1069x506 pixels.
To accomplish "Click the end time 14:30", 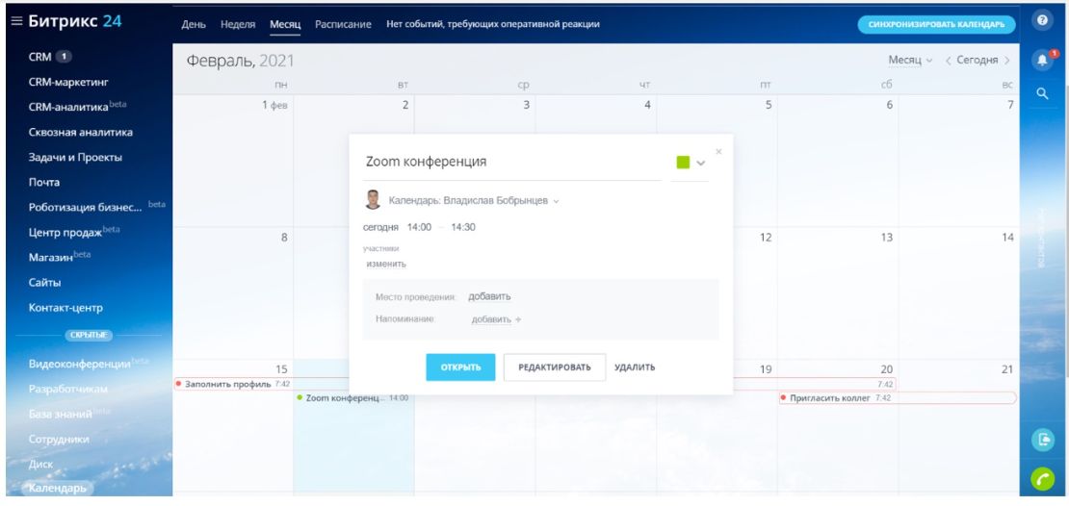I will pos(463,227).
